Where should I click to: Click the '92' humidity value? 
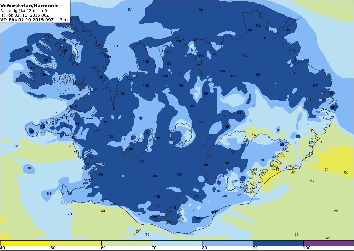coord(282,144)
